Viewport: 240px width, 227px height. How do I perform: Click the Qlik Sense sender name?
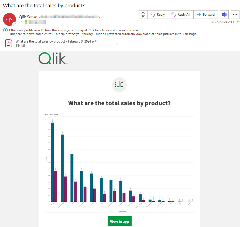click(28, 17)
